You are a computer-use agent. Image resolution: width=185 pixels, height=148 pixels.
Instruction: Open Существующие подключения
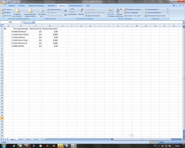(30, 13)
